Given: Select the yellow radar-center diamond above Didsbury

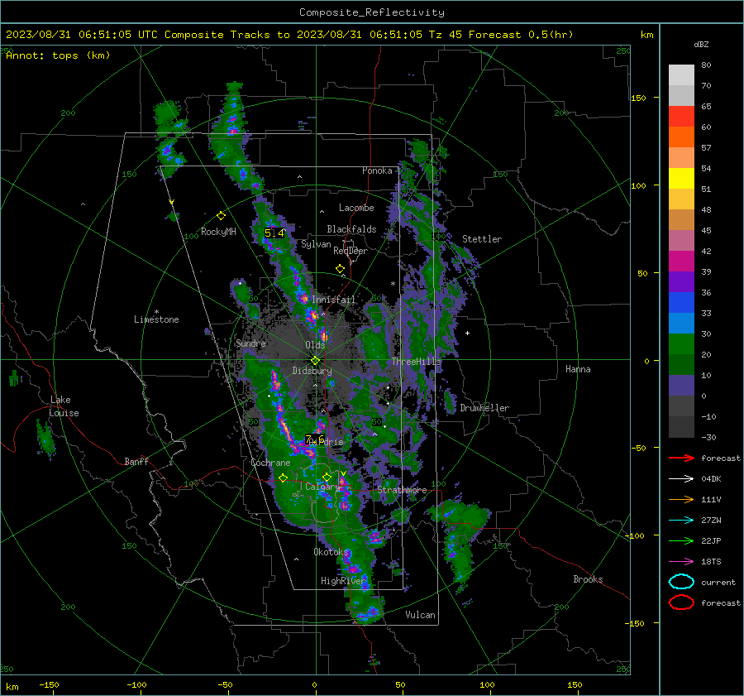Looking at the screenshot, I should tap(315, 361).
